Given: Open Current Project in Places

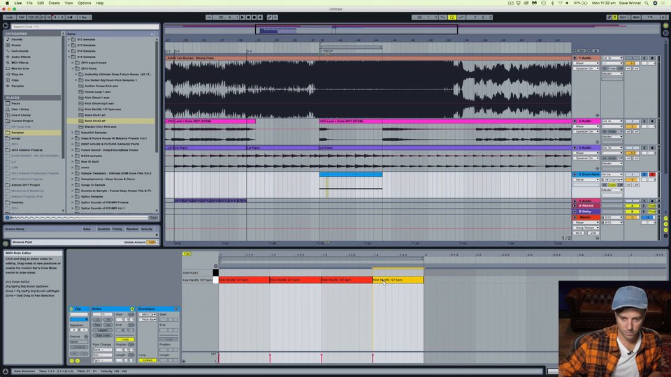Looking at the screenshot, I should (22, 121).
